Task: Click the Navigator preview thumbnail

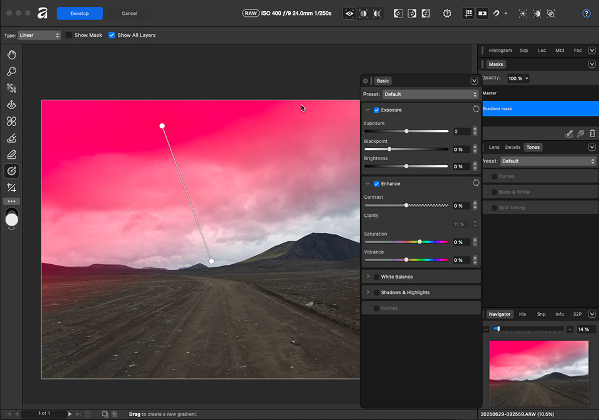Action: (x=538, y=373)
